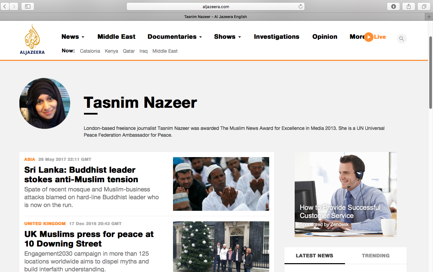The width and height of the screenshot is (433, 272).
Task: Go back using Safari's back arrow
Action: [5, 6]
